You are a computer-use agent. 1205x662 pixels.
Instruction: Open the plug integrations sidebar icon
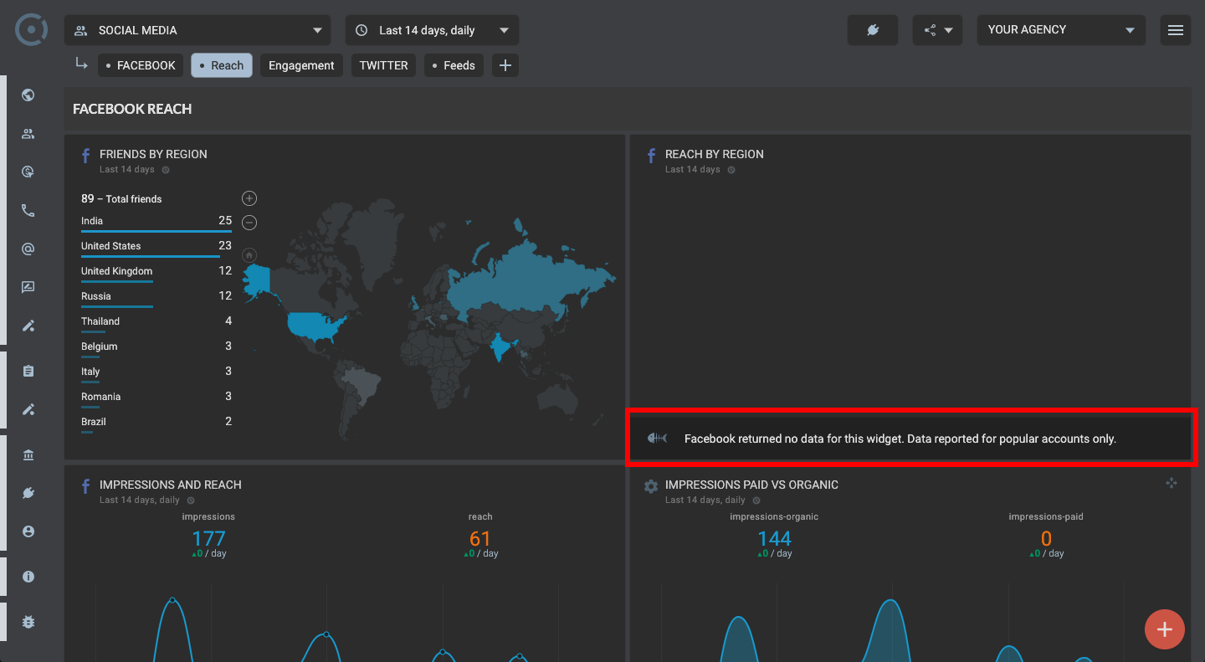(28, 493)
